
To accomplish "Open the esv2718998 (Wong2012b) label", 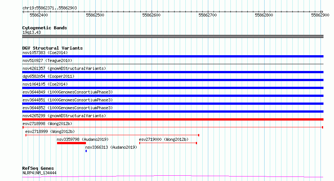I will [x=47, y=124].
